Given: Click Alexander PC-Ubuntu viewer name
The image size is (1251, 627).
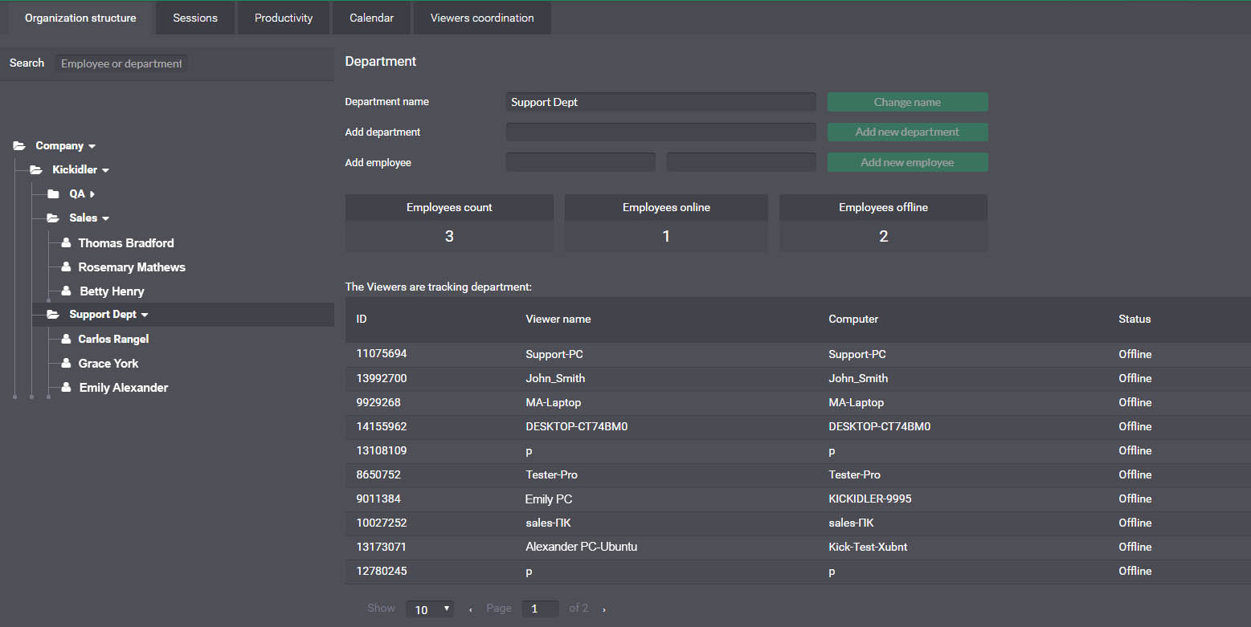Looking at the screenshot, I should pyautogui.click(x=582, y=547).
